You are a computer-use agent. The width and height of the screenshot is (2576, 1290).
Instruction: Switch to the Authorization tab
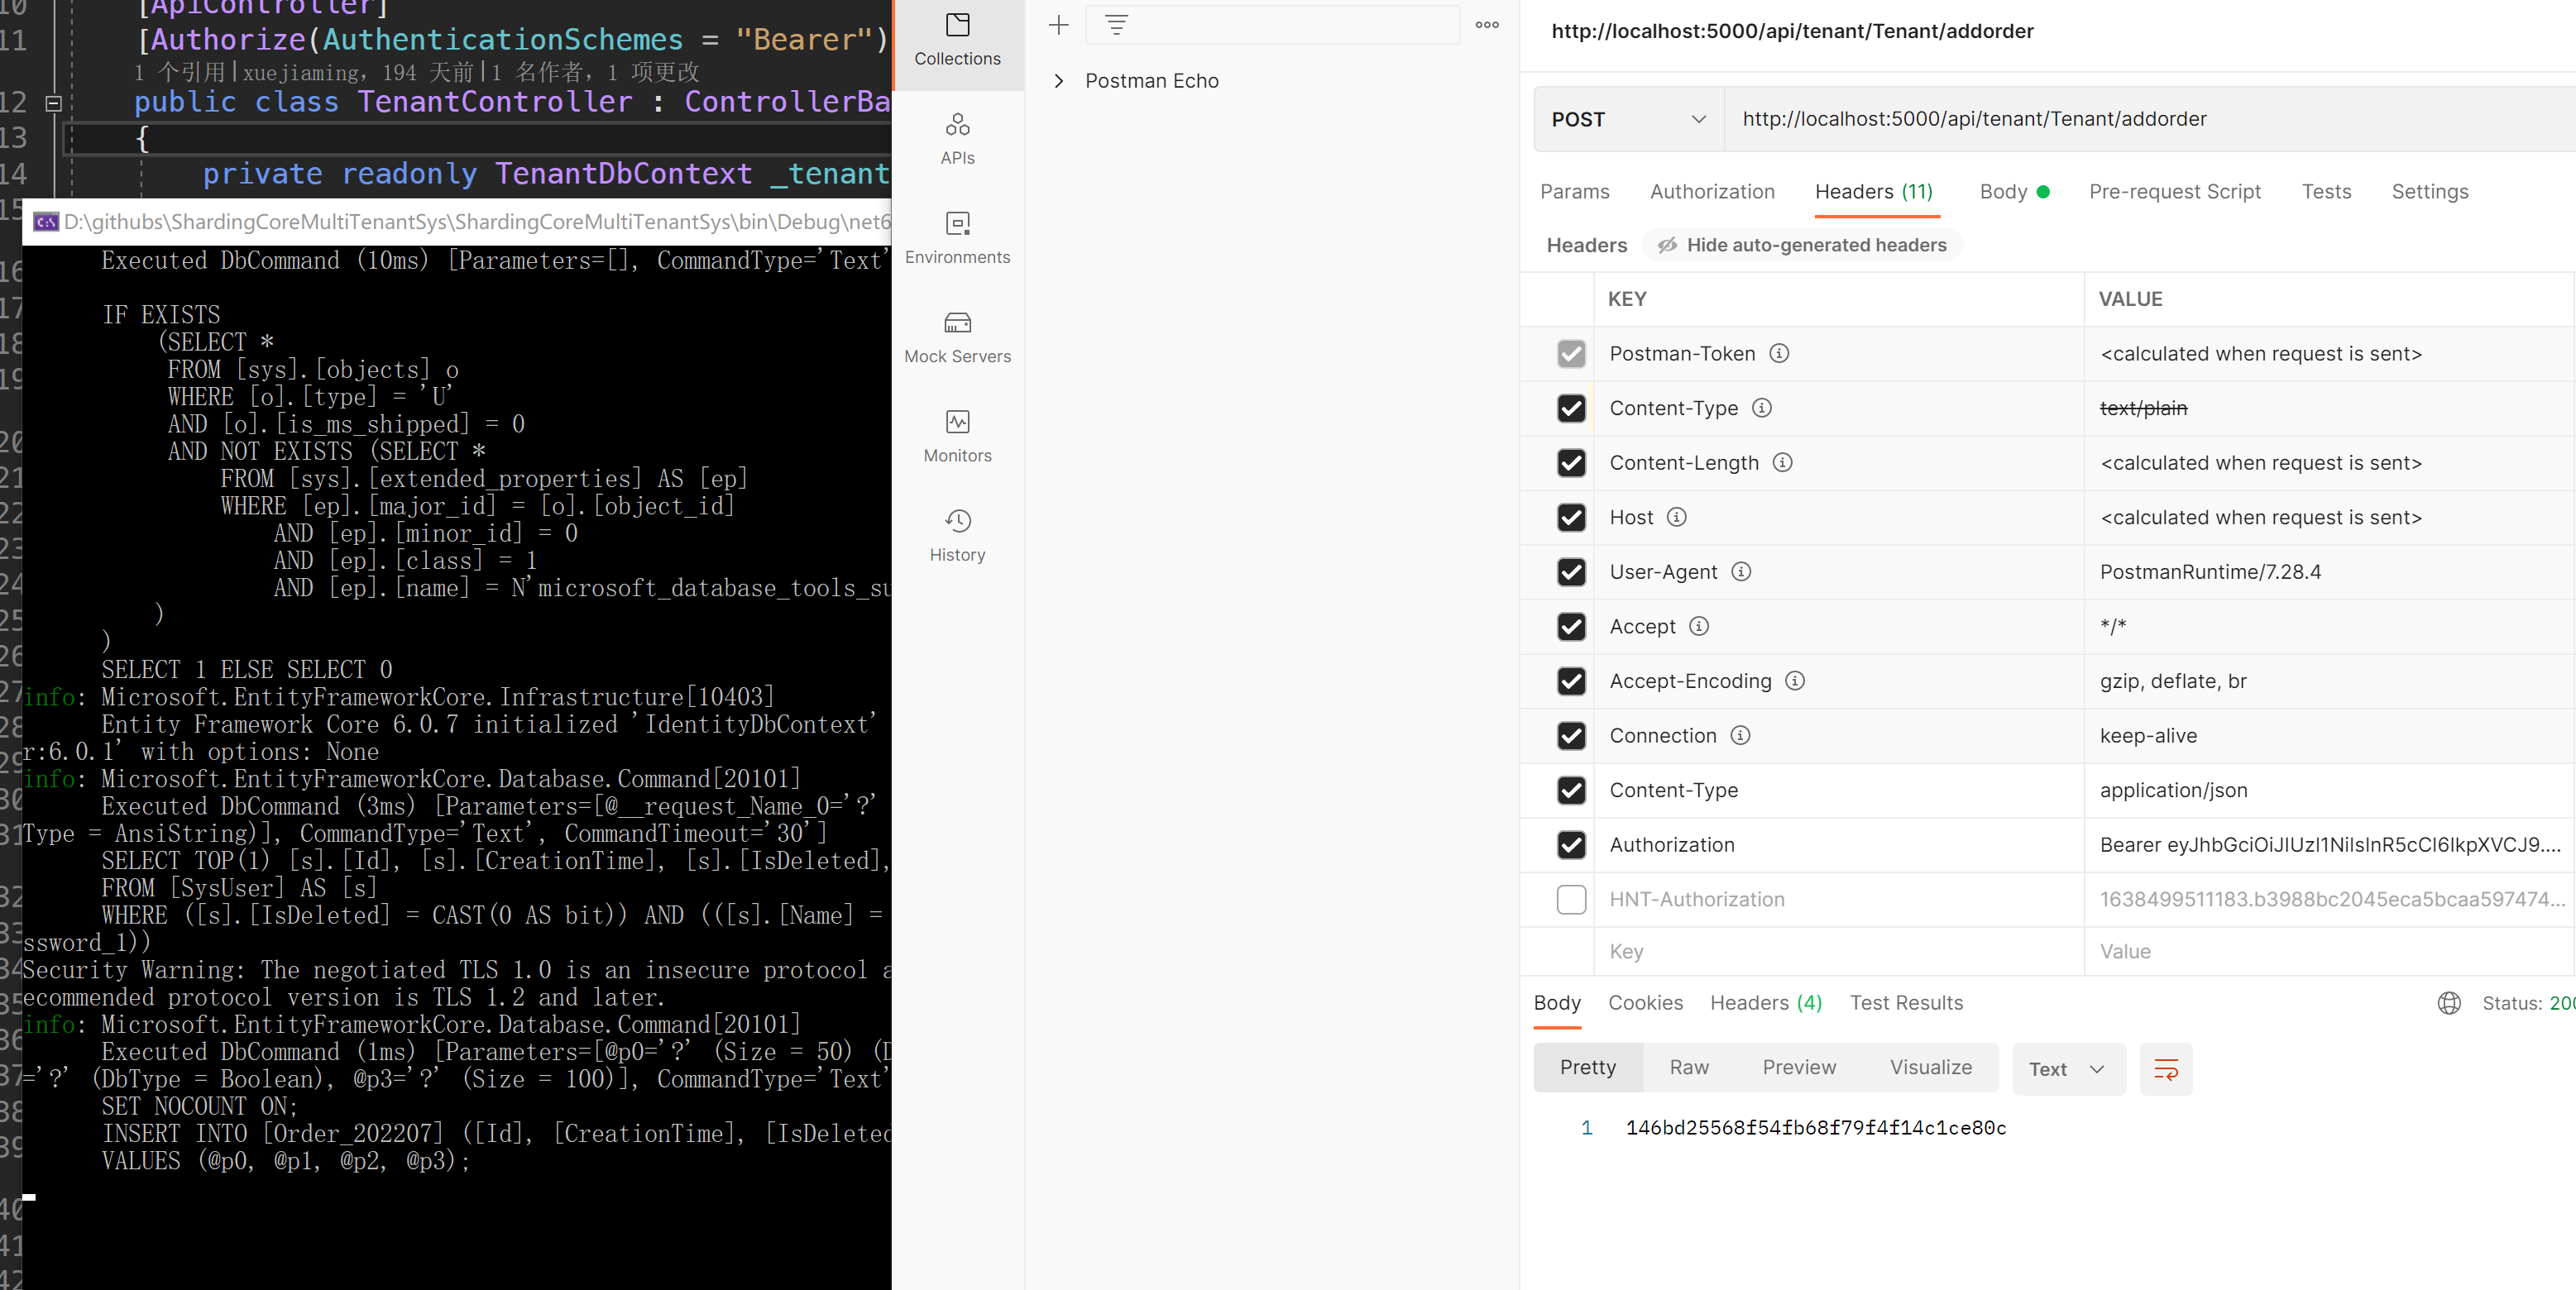(1712, 193)
